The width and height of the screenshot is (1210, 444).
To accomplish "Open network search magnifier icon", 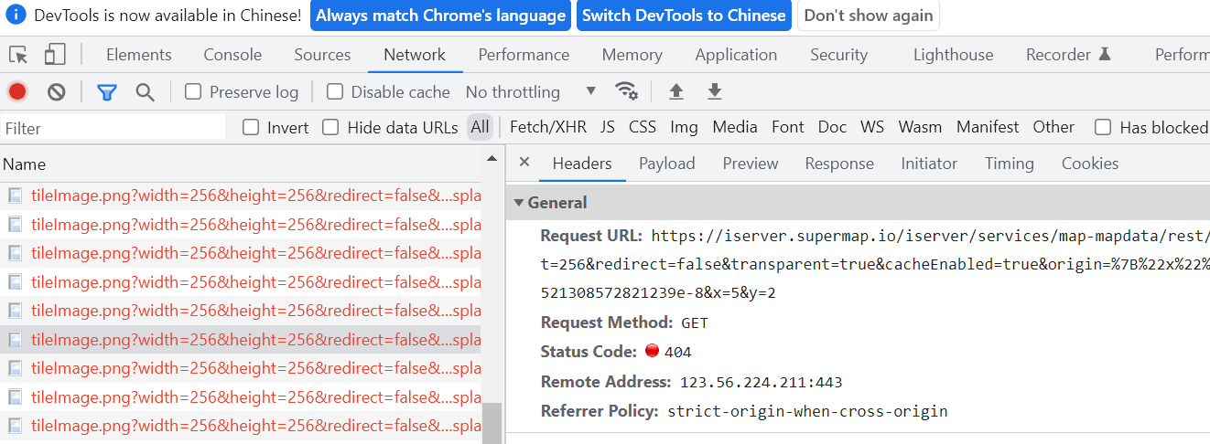I will 145,91.
